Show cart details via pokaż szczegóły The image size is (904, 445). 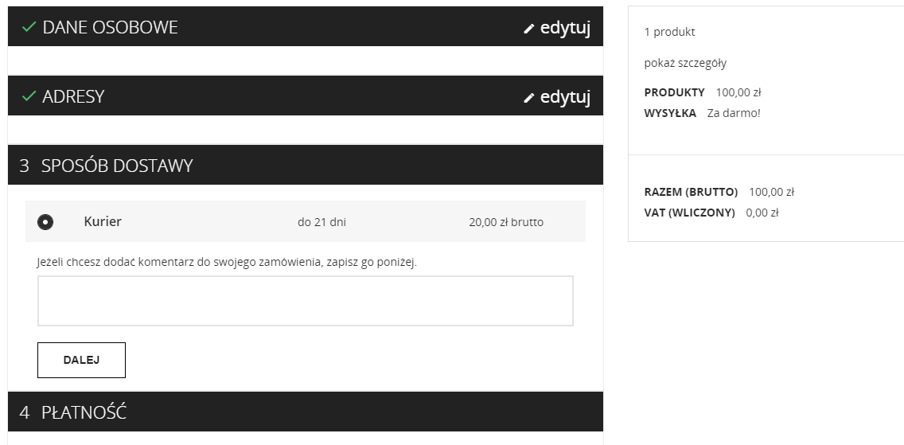coord(685,63)
